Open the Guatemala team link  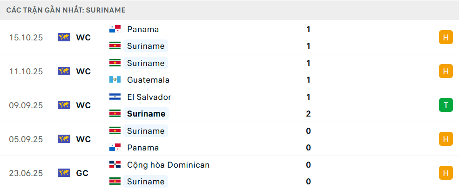148,80
